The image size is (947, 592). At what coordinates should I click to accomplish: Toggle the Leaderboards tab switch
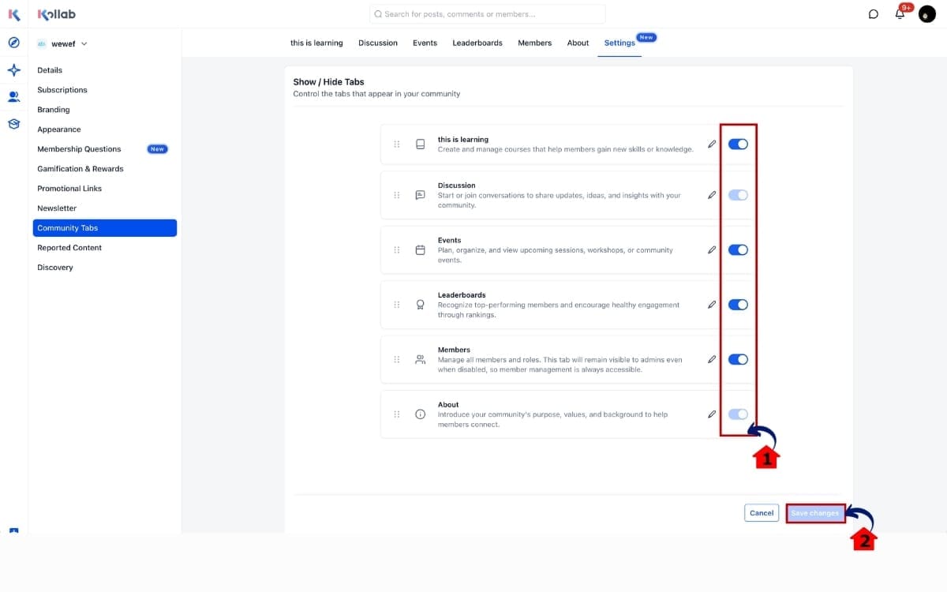tap(738, 305)
